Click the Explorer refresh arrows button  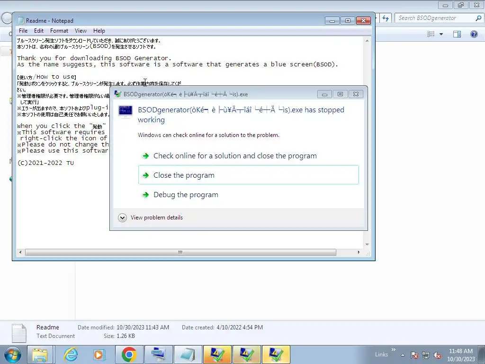pyautogui.click(x=385, y=18)
